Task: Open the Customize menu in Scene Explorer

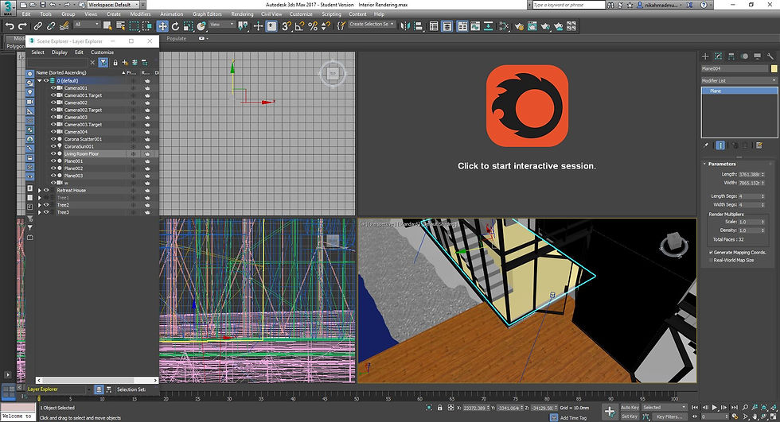Action: tap(102, 52)
